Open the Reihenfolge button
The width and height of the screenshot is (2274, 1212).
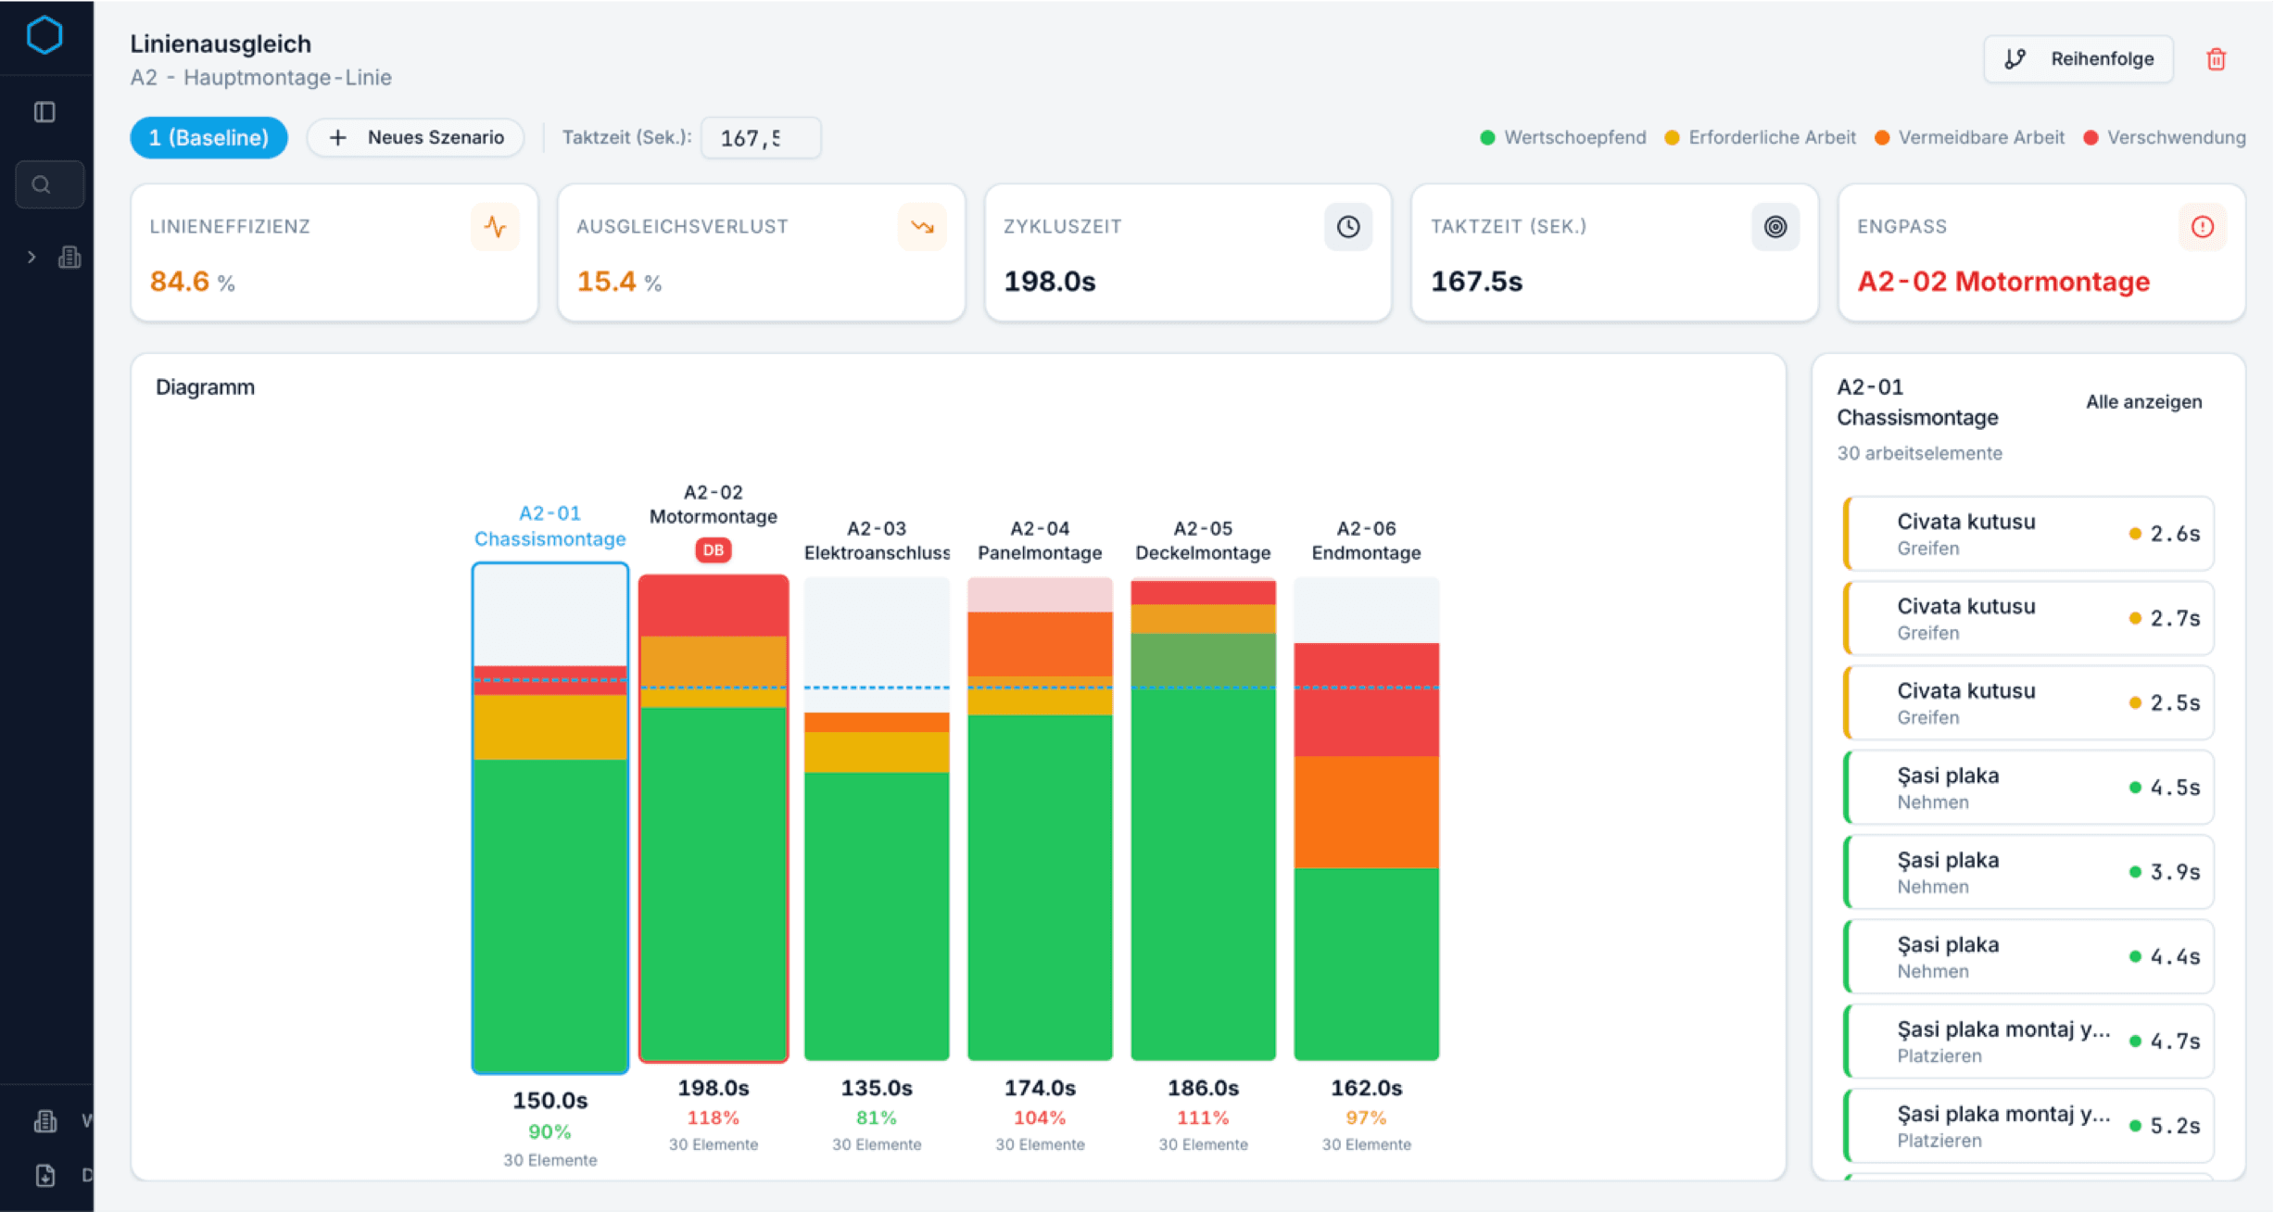tap(2078, 59)
